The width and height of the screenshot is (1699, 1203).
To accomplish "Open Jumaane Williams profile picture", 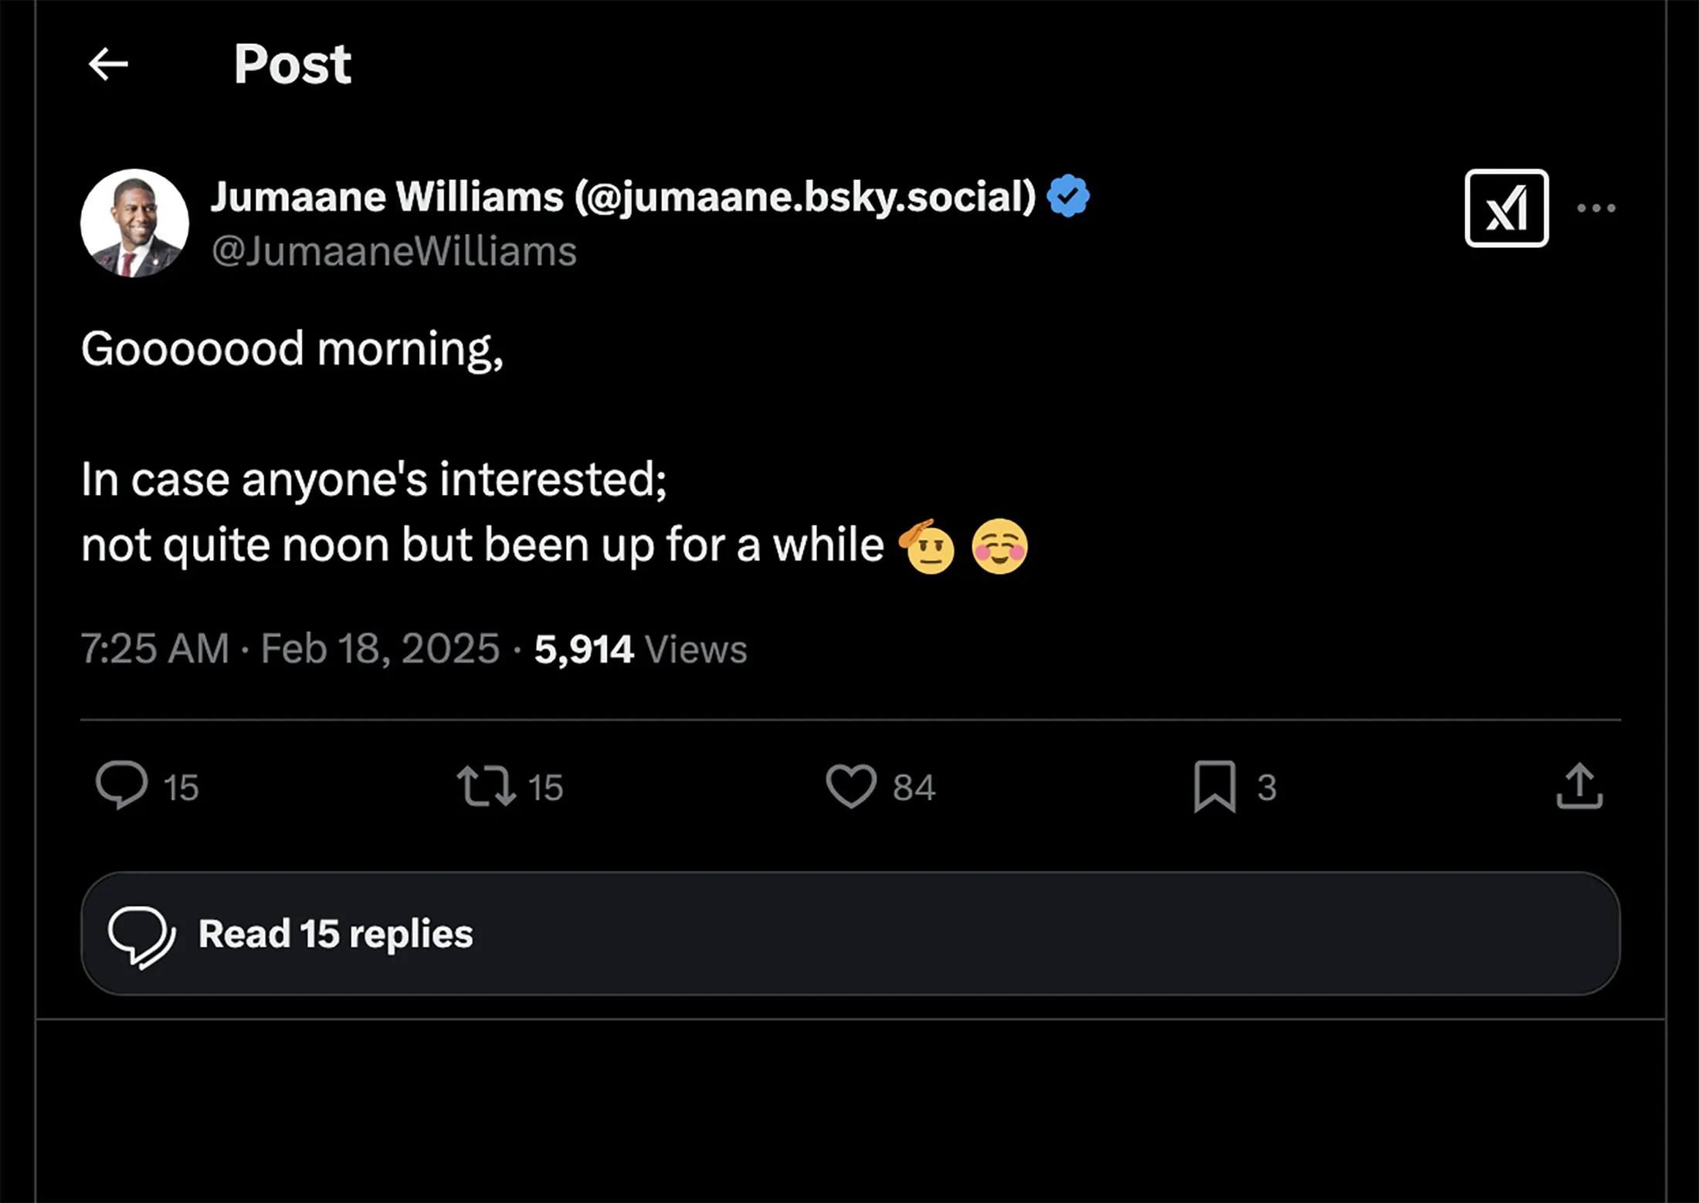I will [134, 223].
